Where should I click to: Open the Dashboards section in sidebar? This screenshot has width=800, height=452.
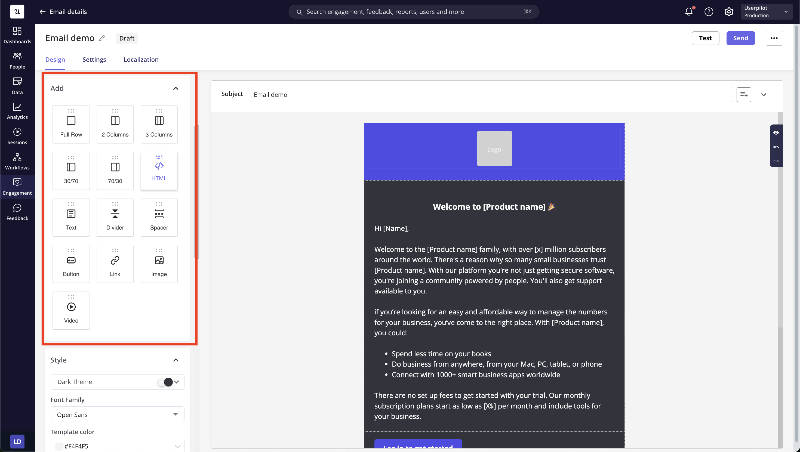click(17, 35)
